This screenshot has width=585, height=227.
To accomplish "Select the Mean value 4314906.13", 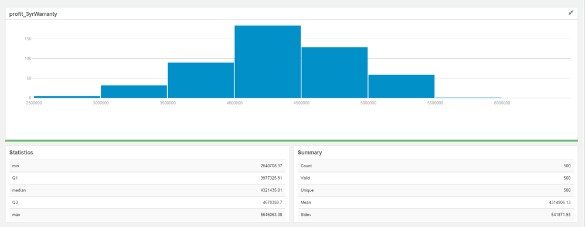I will pos(560,202).
